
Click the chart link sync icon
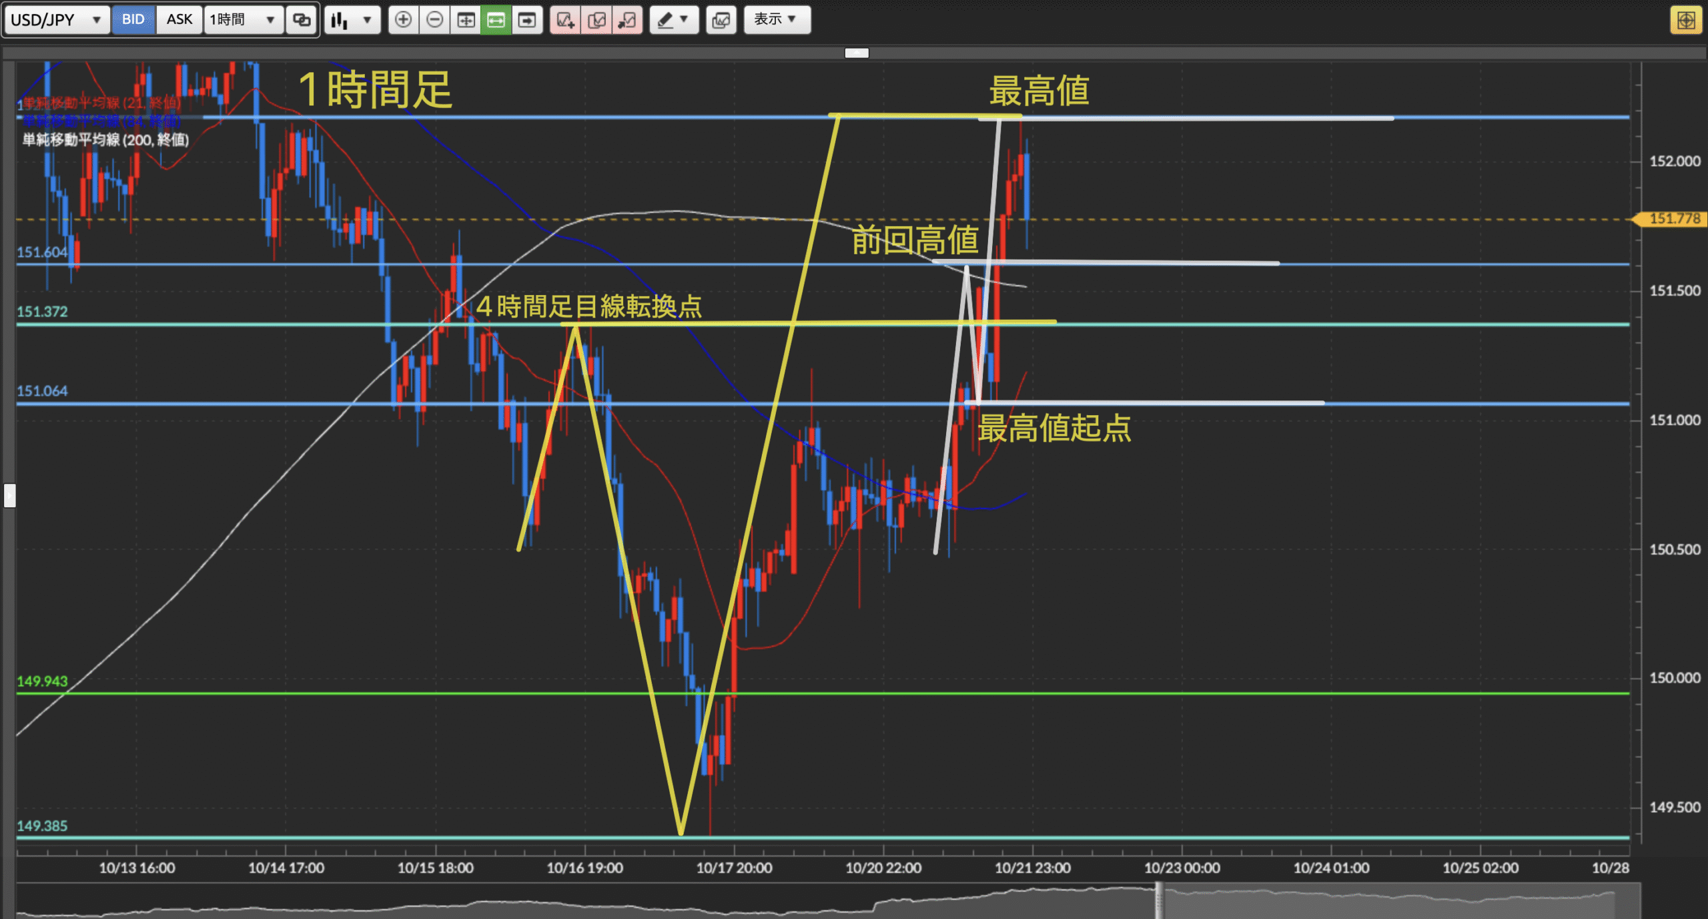tap(302, 20)
